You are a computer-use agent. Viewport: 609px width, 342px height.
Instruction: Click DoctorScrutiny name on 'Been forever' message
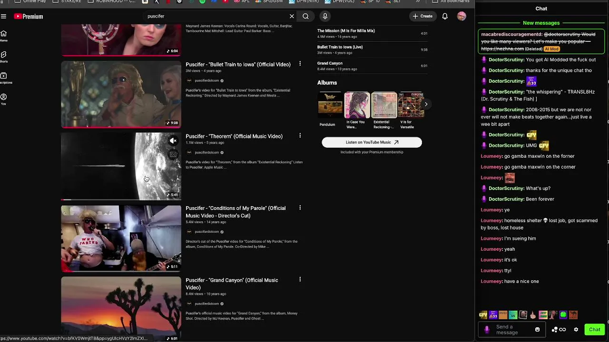506,199
